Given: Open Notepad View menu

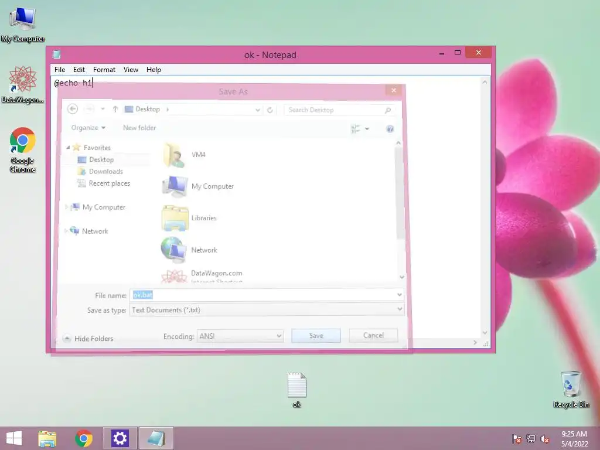Looking at the screenshot, I should (x=131, y=70).
